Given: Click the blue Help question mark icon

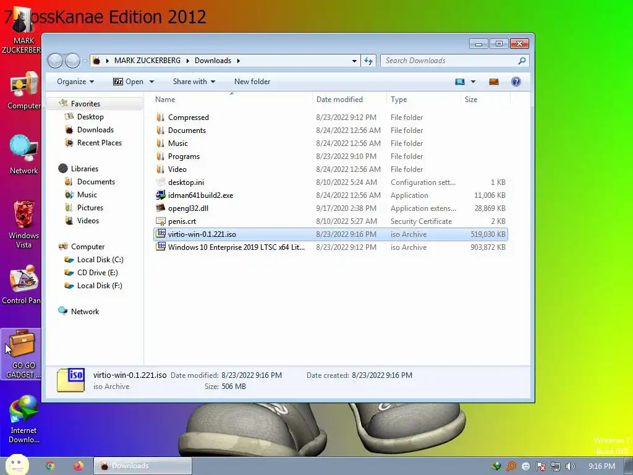Looking at the screenshot, I should click(516, 82).
